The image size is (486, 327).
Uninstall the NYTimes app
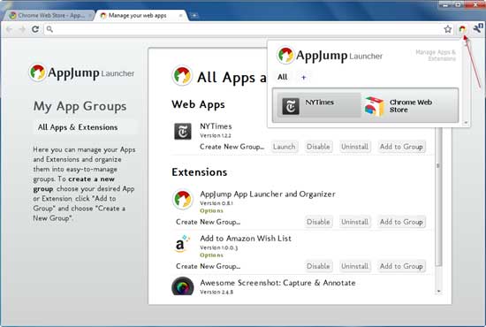point(354,147)
